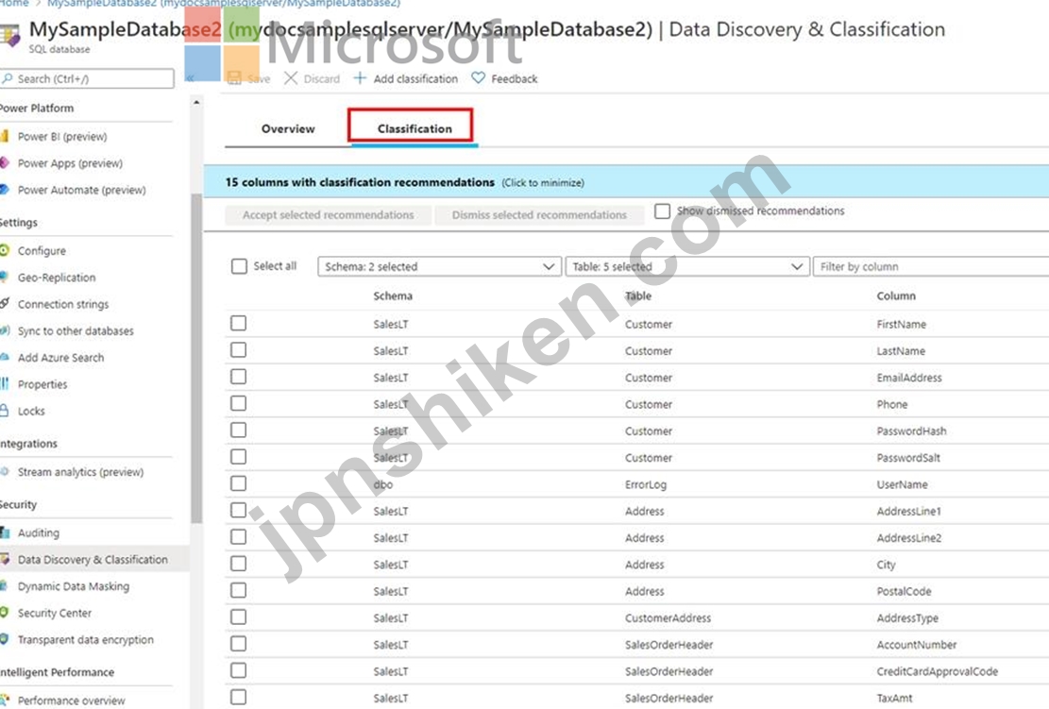The image size is (1049, 709).
Task: Click Accept selected recommendations button
Action: click(x=328, y=214)
